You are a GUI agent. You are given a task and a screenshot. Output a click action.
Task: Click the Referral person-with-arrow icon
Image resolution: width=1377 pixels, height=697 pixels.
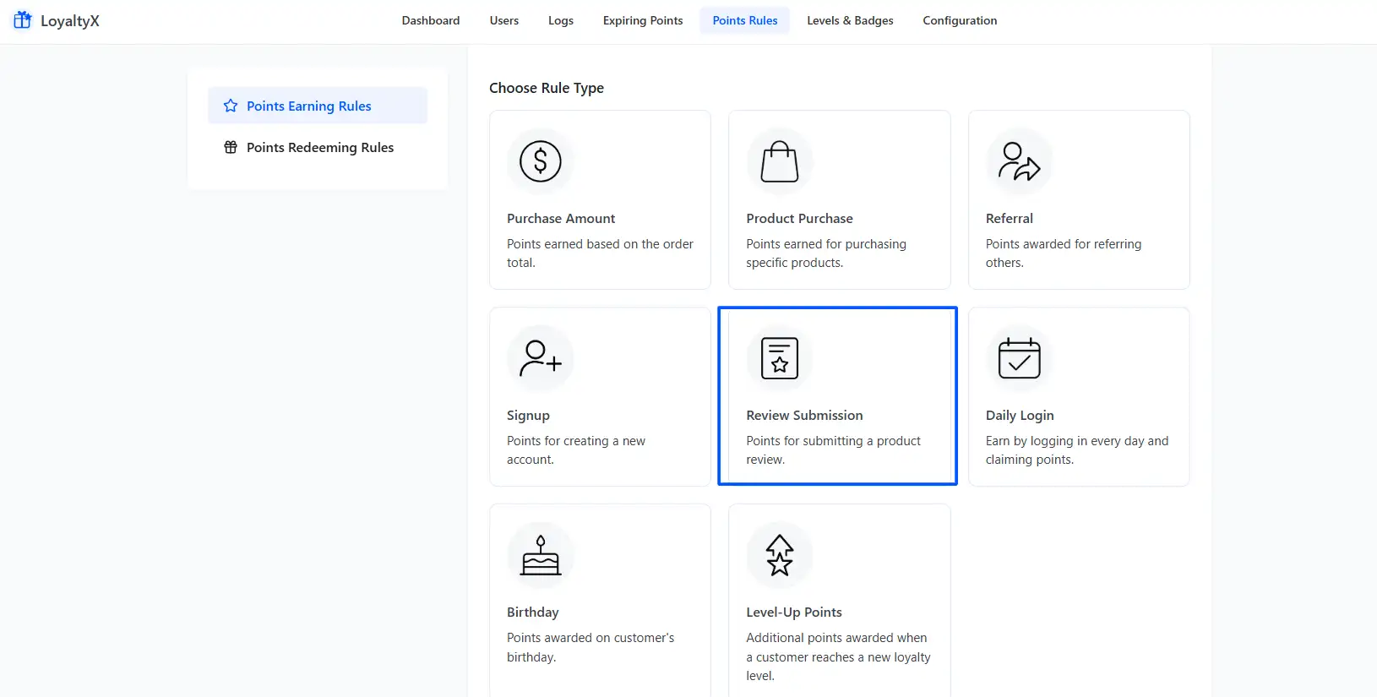tap(1019, 161)
